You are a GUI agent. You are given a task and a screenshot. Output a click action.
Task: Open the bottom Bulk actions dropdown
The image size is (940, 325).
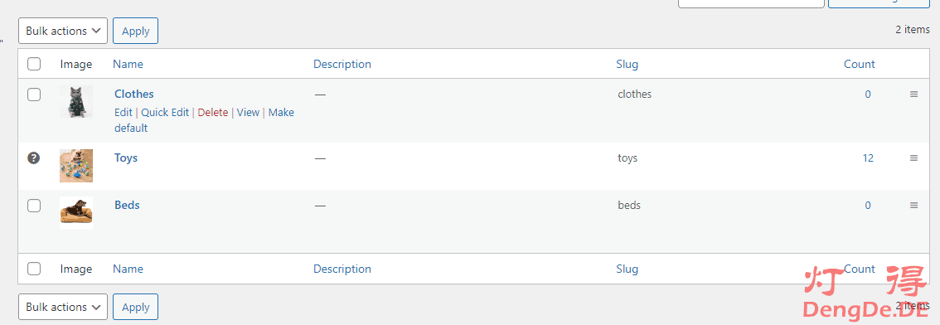pos(63,307)
